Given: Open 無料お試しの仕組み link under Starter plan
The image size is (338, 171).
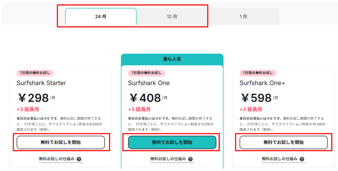Looking at the screenshot, I should 56,159.
